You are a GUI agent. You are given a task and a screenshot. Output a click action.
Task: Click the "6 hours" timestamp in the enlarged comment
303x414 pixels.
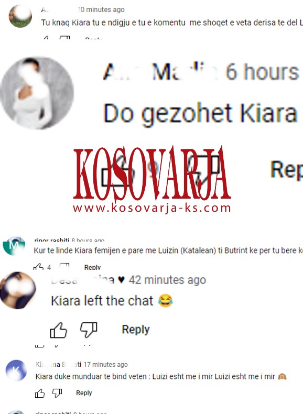tap(262, 72)
